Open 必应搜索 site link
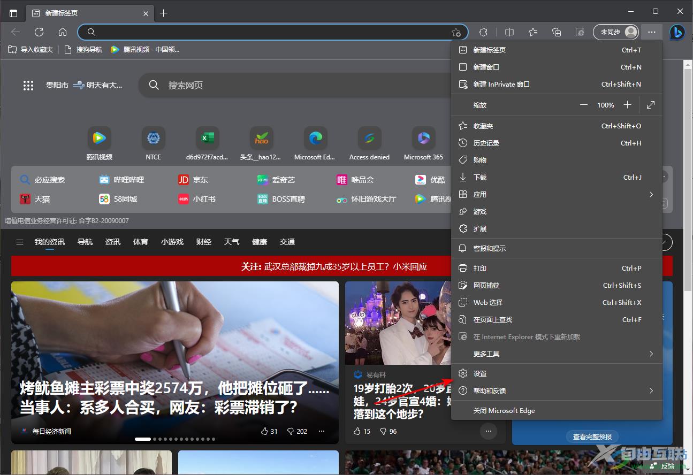Viewport: 693px width, 475px height. (42, 180)
